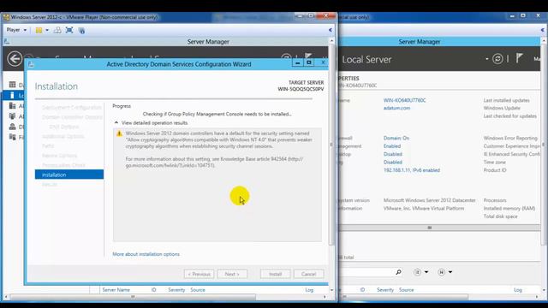Click the 192.168.1.11, IPv6 enabled link
This screenshot has height=308, width=548.
(411, 170)
